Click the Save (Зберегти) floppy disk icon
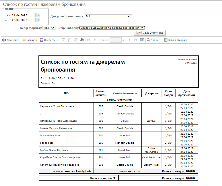Image resolution: width=222 pixels, height=186 pixels. pyautogui.click(x=42, y=40)
